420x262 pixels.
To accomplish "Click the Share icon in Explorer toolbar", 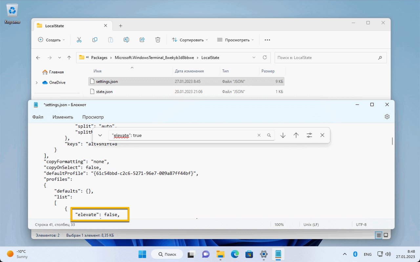I will tap(142, 40).
